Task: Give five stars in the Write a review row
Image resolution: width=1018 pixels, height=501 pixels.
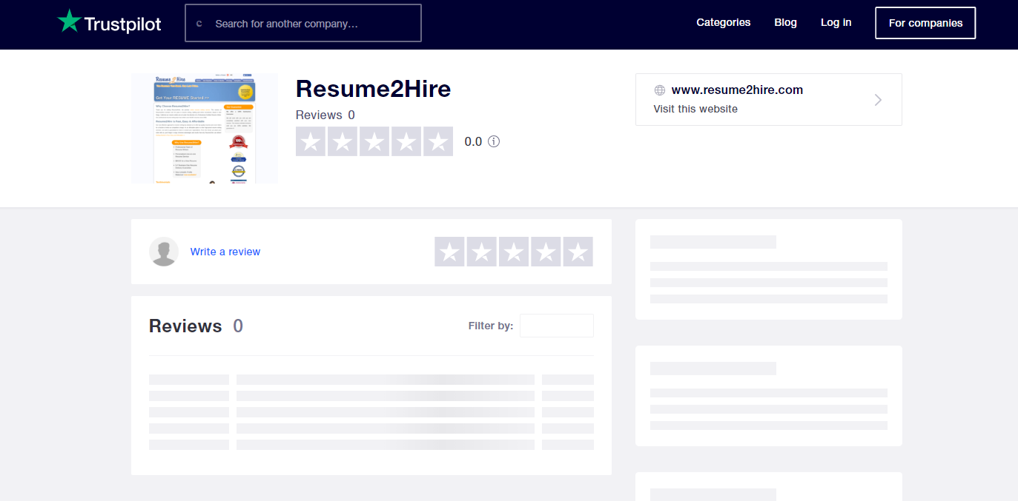Action: click(x=578, y=252)
